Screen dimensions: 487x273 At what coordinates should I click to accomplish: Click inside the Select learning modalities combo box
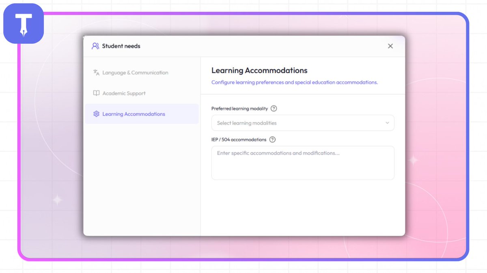tap(302, 123)
